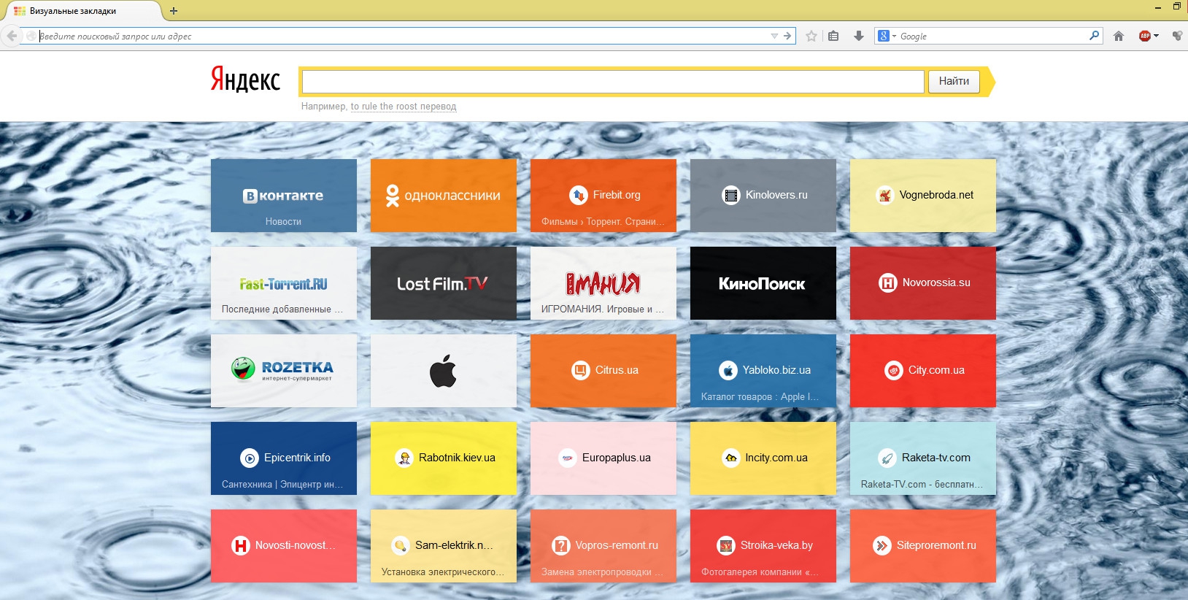1188x600 pixels.
Task: Show bookmarks list icon in toolbar
Action: [833, 36]
